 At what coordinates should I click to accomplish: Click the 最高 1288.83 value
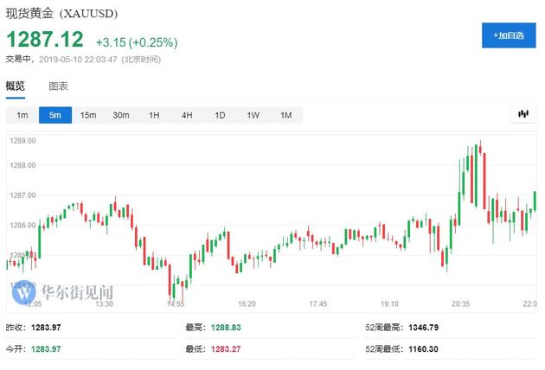coord(226,328)
